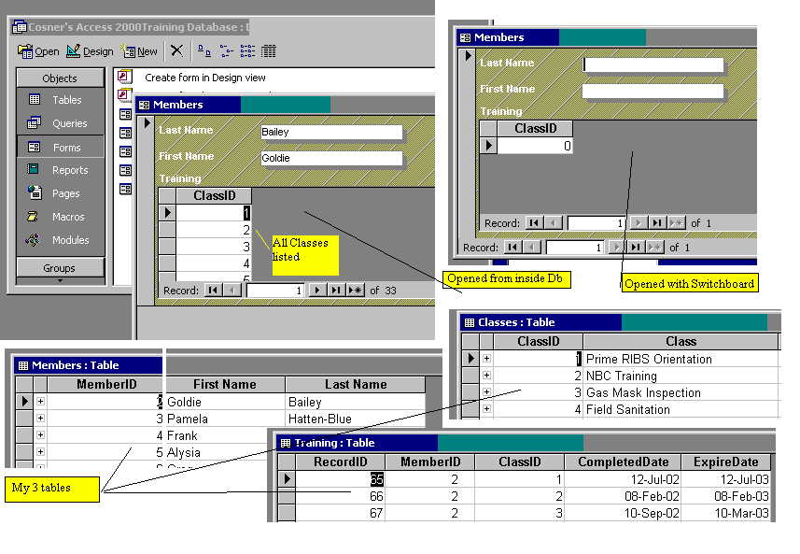Click empty Last Name field in blank Members form

tap(653, 64)
